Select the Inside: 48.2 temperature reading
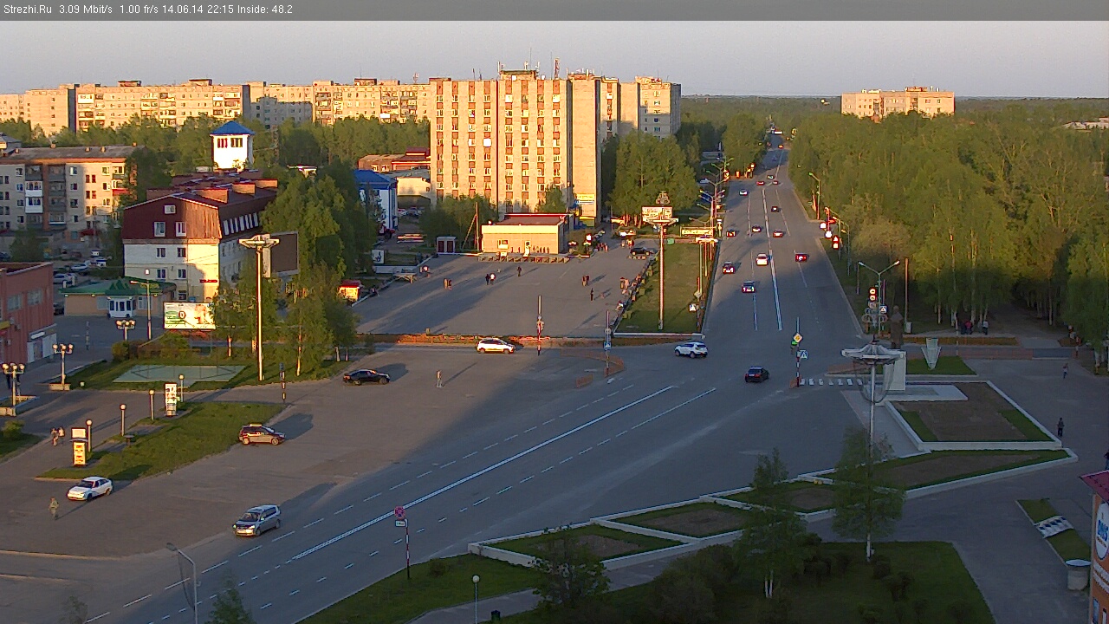Viewport: 1109px width, 624px height. point(265,10)
